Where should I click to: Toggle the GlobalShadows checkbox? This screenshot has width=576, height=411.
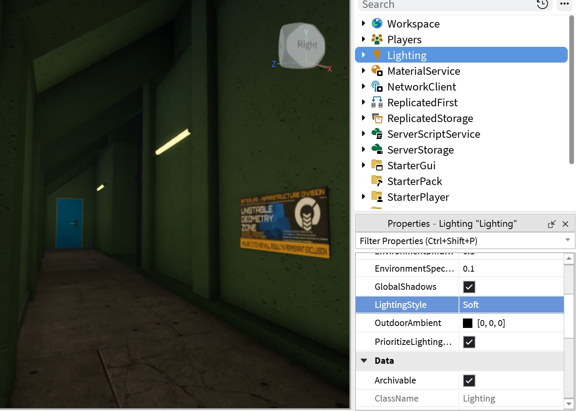pyautogui.click(x=469, y=287)
